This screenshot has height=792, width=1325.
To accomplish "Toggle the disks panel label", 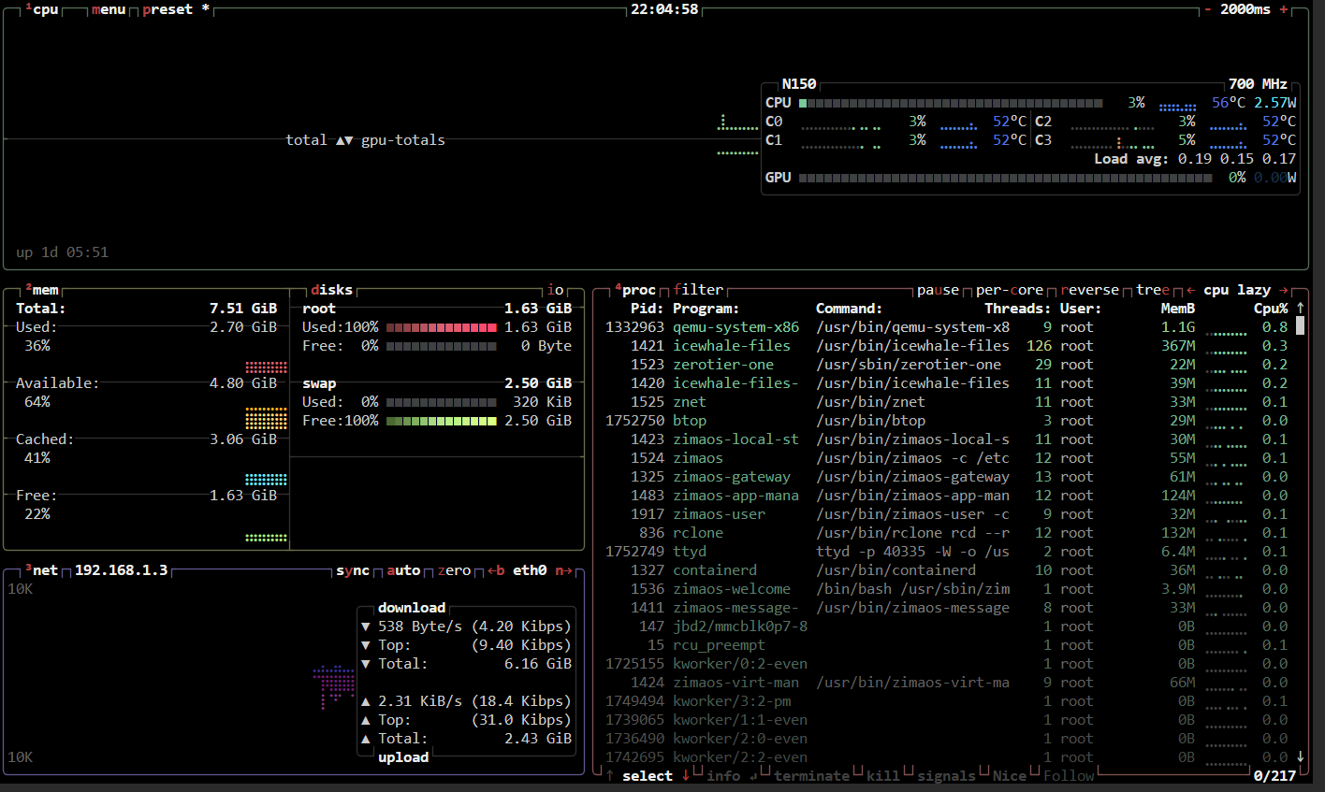I will pos(331,290).
